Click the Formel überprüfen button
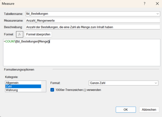 [38, 34]
